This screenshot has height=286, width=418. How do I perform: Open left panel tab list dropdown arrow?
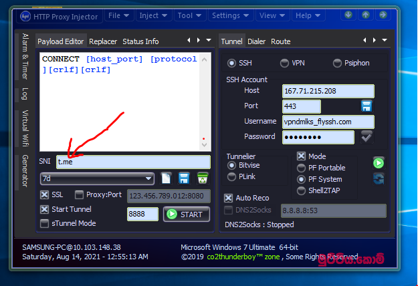209,40
